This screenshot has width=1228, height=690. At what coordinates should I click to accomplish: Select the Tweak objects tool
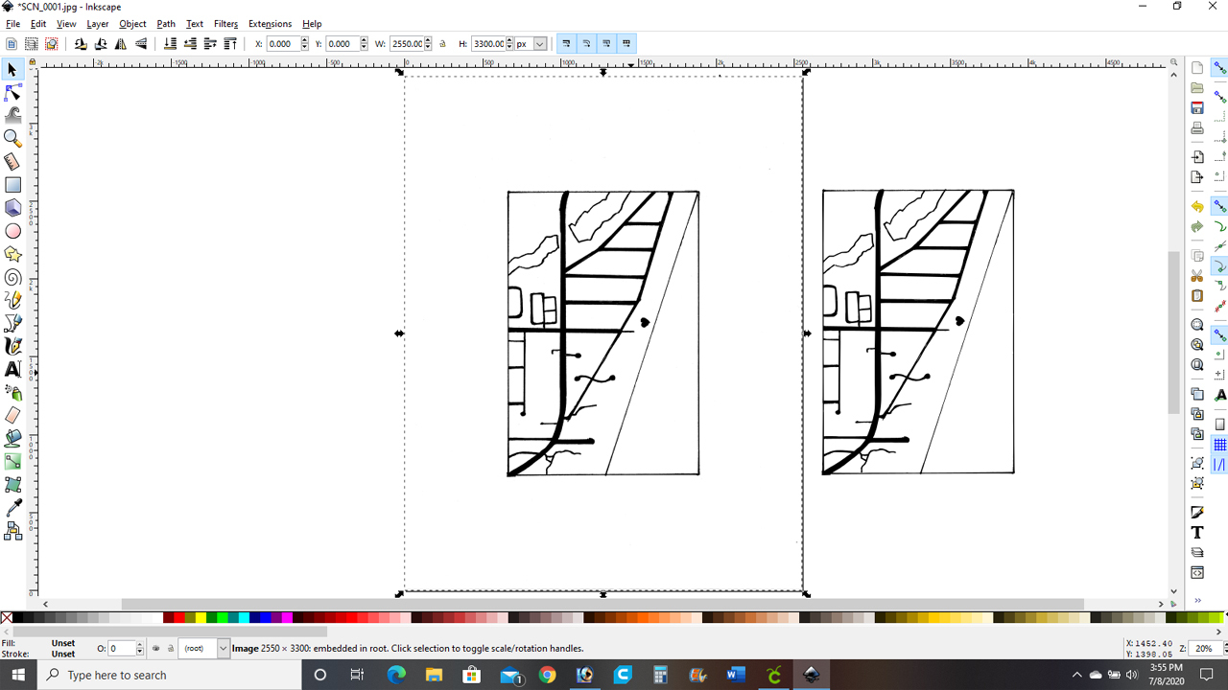13,116
